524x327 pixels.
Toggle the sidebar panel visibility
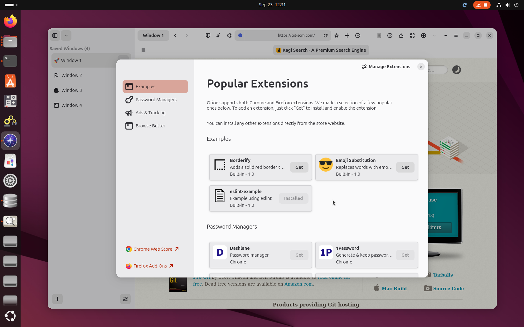[55, 36]
